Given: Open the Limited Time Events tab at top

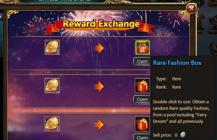Looking at the screenshot, I should (x=65, y=1).
